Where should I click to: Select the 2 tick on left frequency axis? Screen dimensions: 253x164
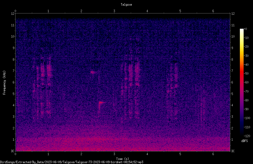14,128
